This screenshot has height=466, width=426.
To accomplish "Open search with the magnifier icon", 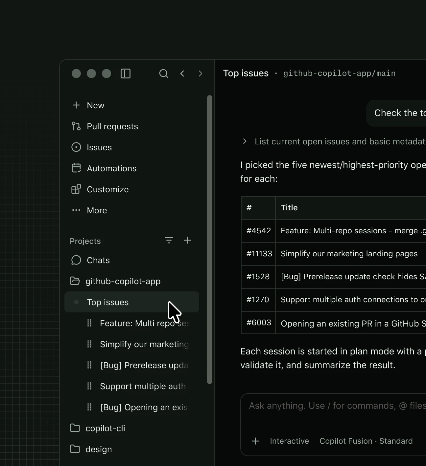I will click(x=163, y=74).
